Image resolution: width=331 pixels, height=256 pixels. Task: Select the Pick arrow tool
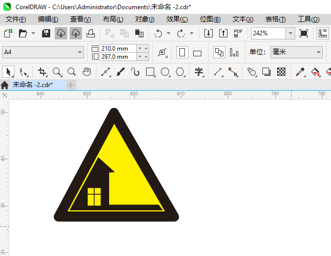tap(8, 72)
